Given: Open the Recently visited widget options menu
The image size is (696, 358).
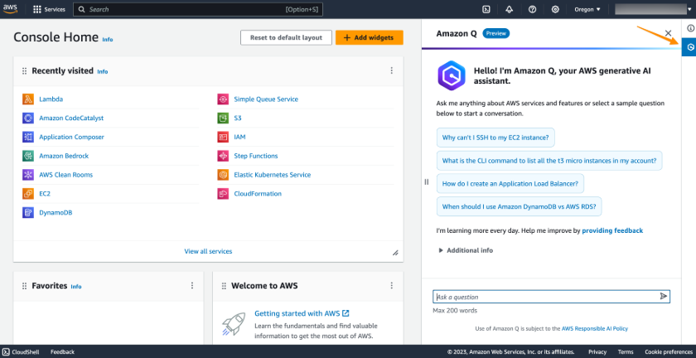Looking at the screenshot, I should coord(391,70).
